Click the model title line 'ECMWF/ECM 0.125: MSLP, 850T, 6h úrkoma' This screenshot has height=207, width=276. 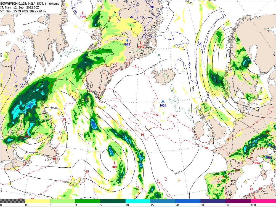30,4
